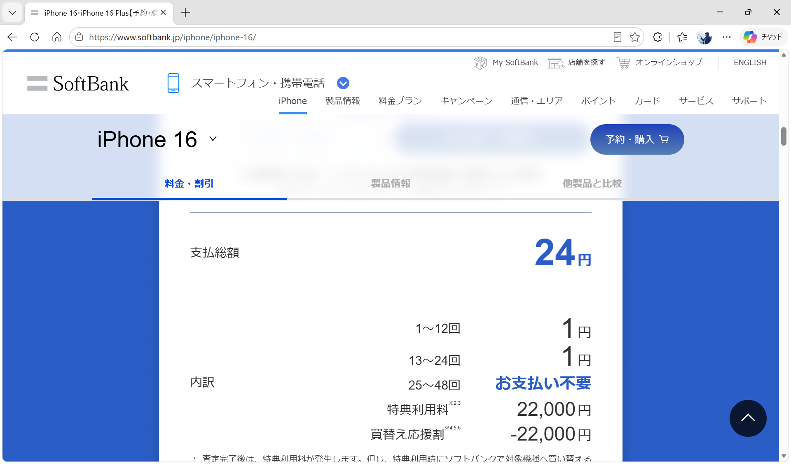Screen dimensions: 791x464
Task: Click the My SoftBank link
Action: pos(506,63)
